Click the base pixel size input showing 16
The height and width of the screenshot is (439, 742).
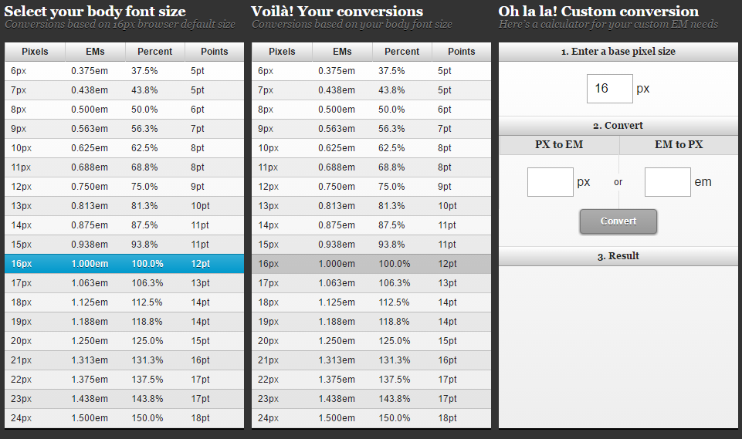[x=609, y=89]
